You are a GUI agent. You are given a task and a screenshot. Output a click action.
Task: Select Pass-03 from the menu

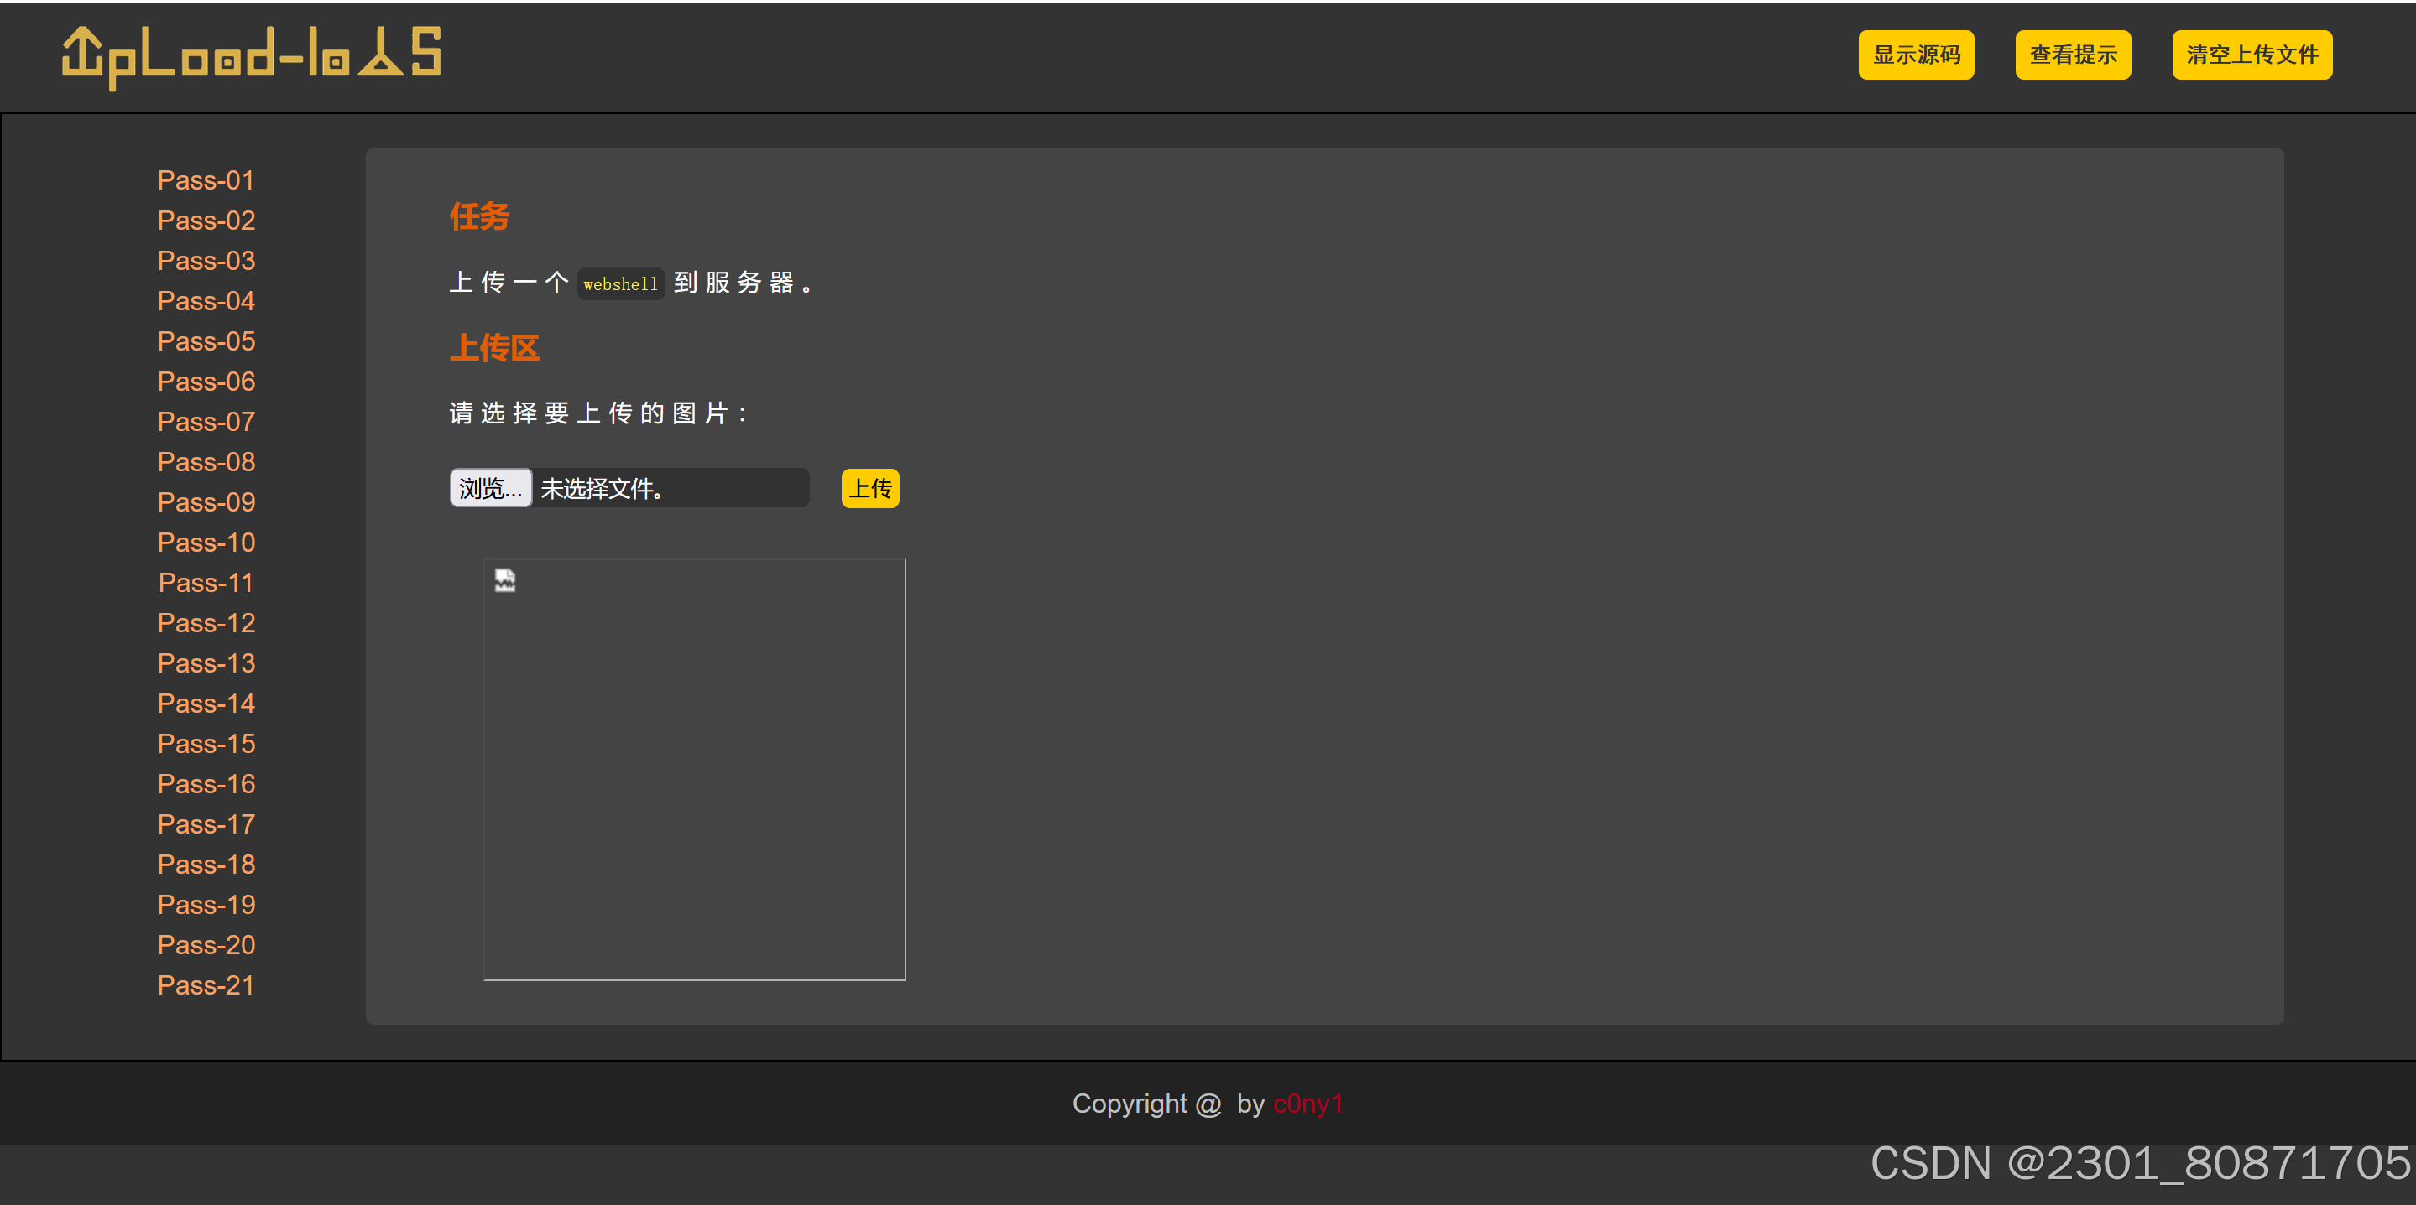(x=206, y=261)
